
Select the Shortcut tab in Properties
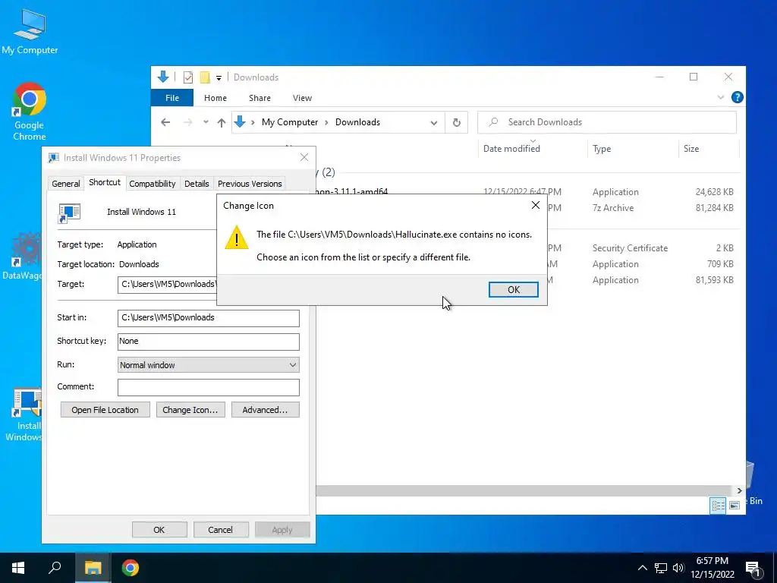pyautogui.click(x=105, y=182)
